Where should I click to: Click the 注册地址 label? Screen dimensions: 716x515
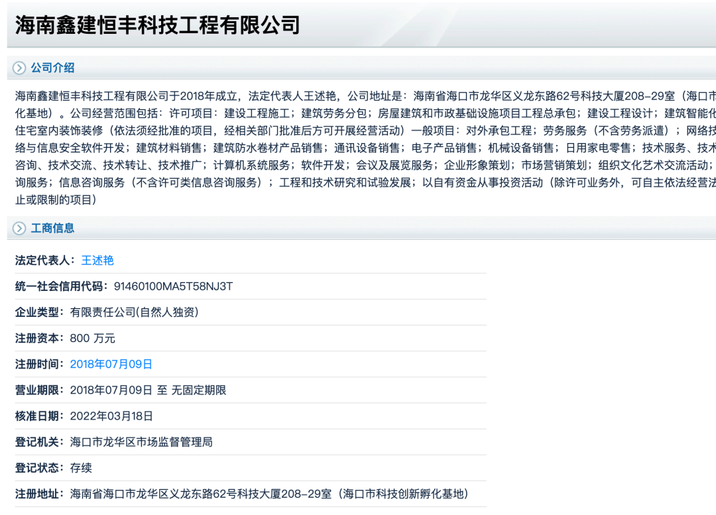click(39, 494)
